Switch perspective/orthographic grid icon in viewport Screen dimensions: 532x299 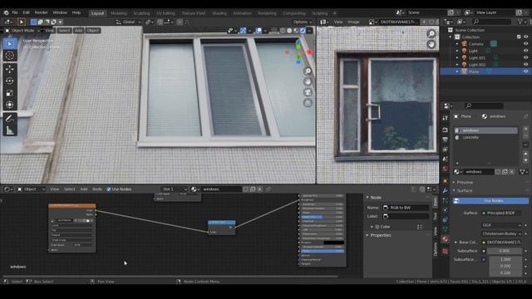pyautogui.click(x=308, y=103)
